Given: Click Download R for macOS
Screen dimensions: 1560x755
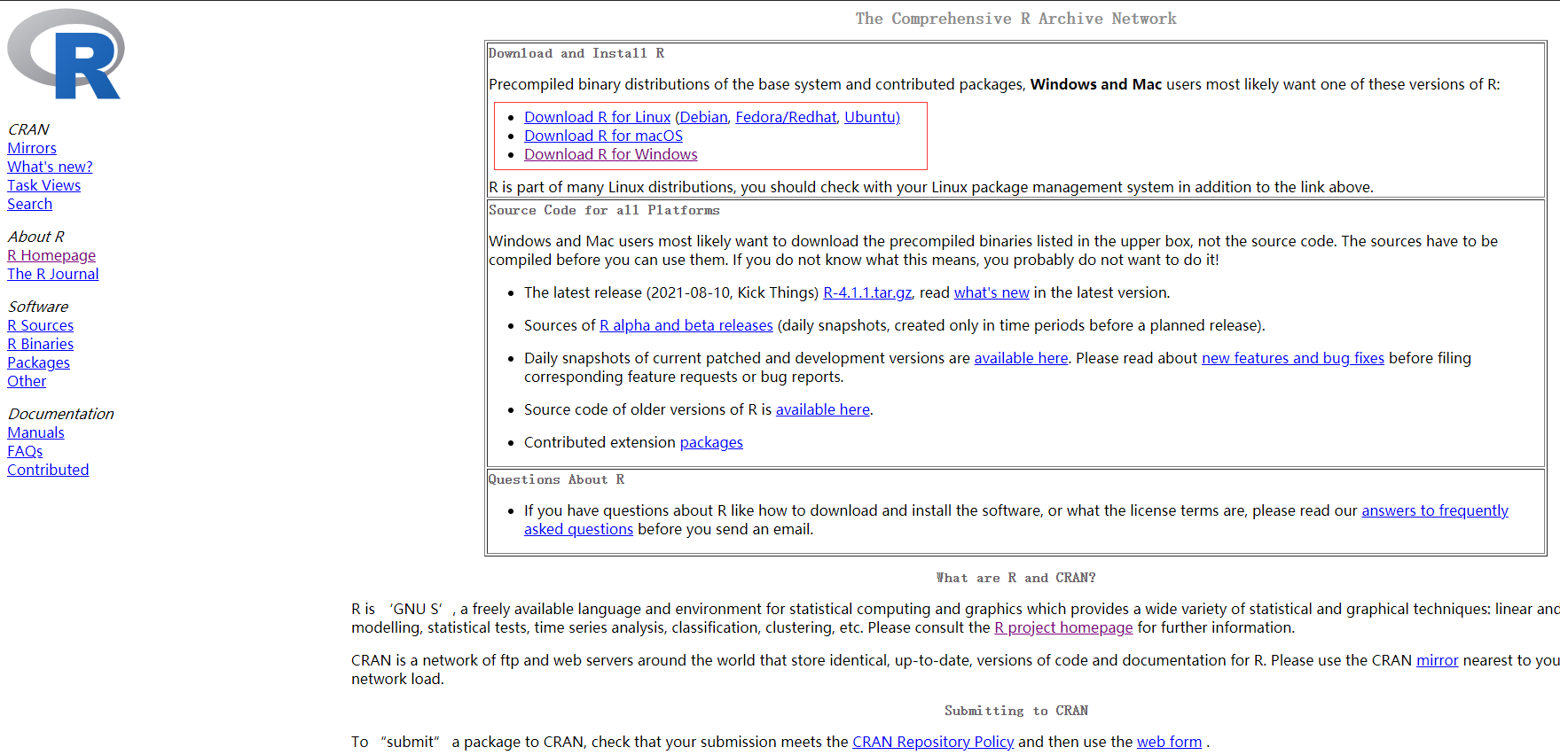Looking at the screenshot, I should point(603,136).
